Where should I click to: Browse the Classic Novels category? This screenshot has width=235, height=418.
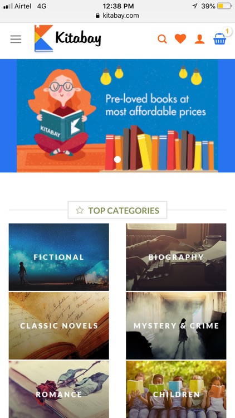(59, 325)
